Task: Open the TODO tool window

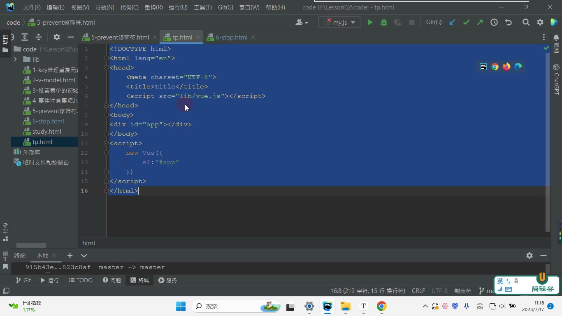Action: pyautogui.click(x=81, y=280)
